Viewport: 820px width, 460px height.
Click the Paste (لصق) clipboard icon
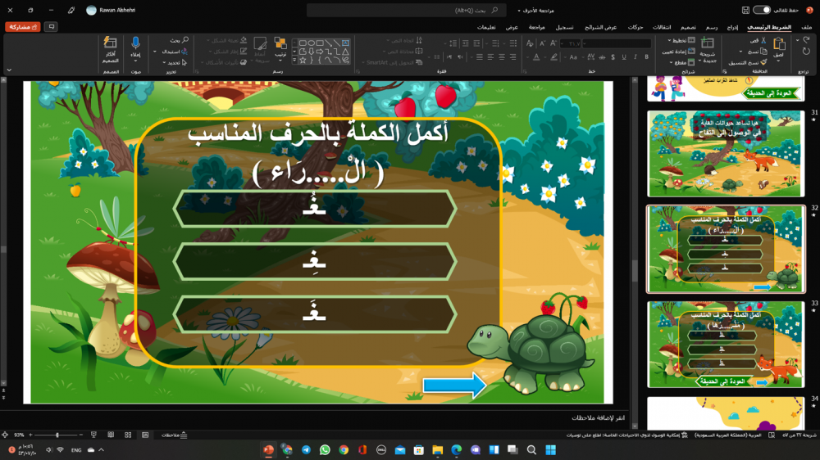point(779,44)
